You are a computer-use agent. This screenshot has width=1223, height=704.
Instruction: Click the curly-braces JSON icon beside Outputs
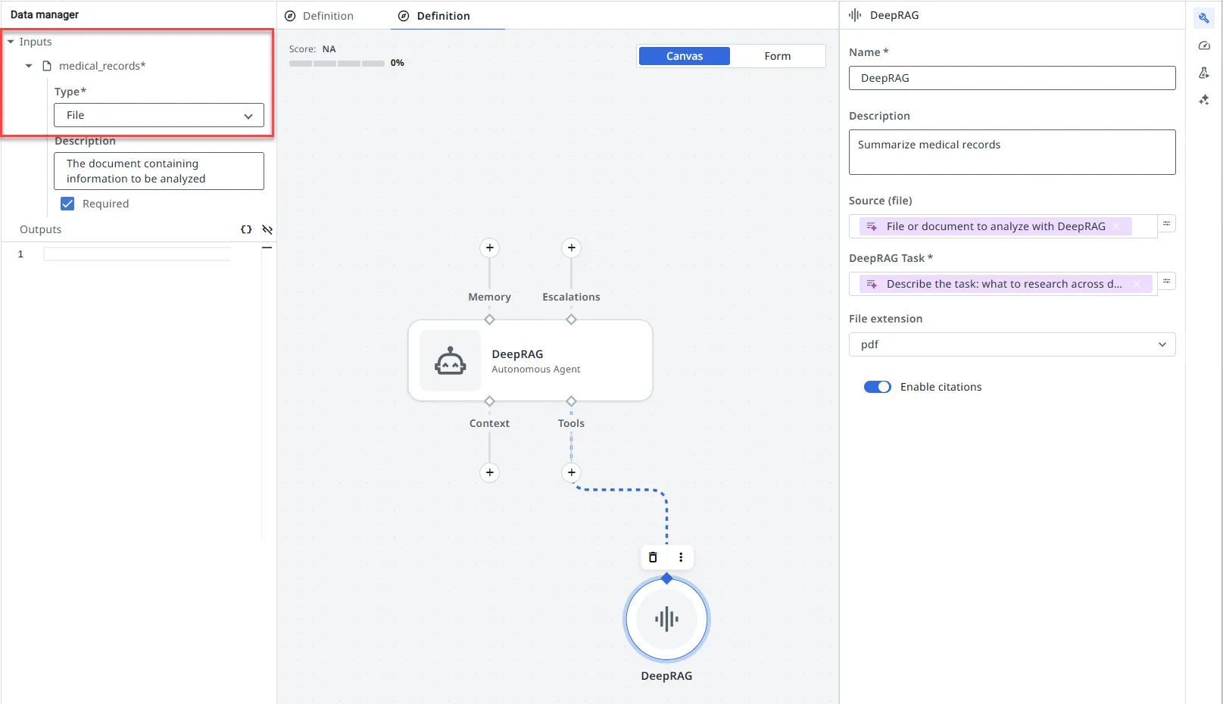[x=246, y=229]
